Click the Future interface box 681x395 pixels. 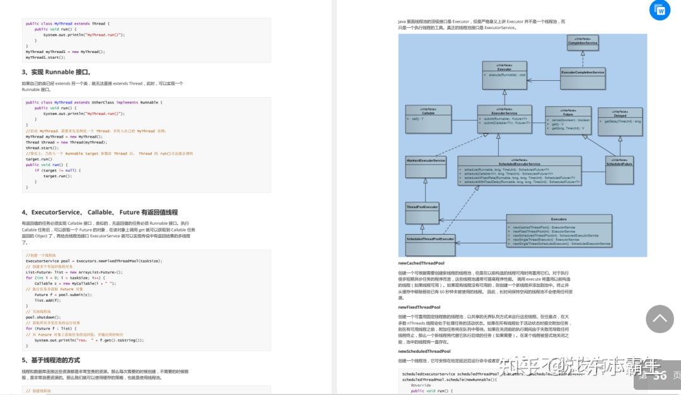tap(568, 121)
